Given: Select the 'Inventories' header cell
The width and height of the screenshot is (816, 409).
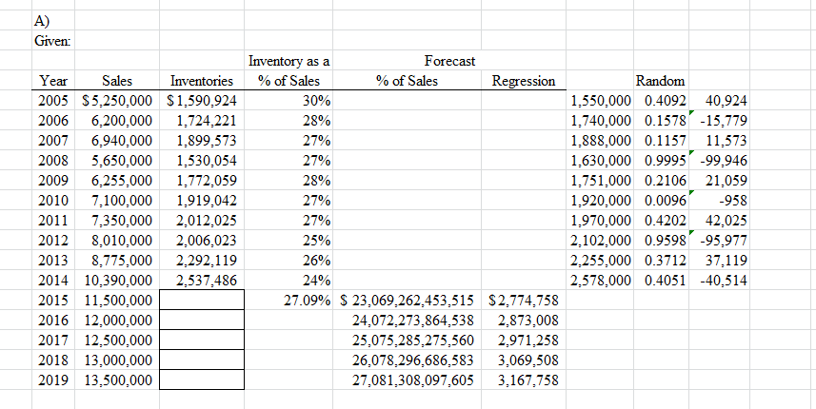Looking at the screenshot, I should 202,81.
